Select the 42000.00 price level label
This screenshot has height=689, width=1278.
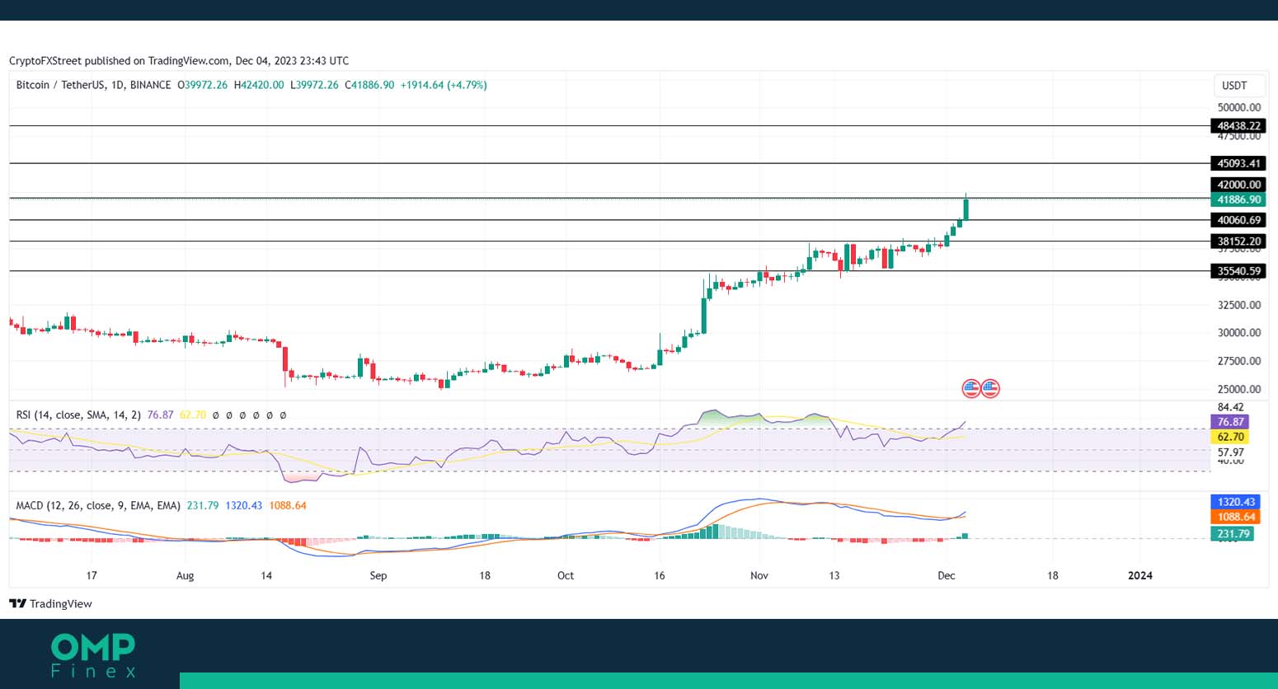[1238, 185]
